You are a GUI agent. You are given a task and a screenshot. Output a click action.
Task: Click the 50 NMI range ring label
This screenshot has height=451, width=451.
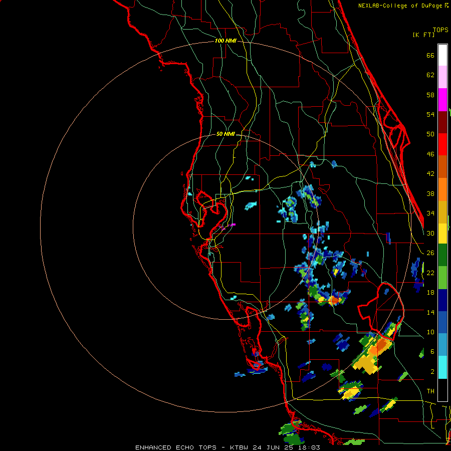225,134
